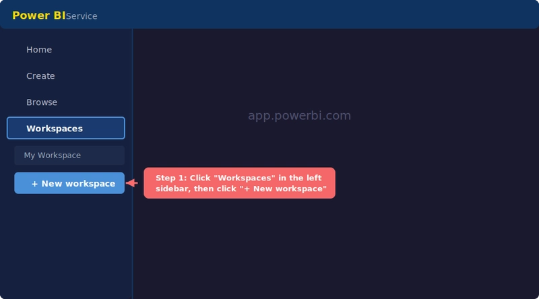Click the red arrow pointing at New workspace
The image size is (539, 299).
point(133,183)
